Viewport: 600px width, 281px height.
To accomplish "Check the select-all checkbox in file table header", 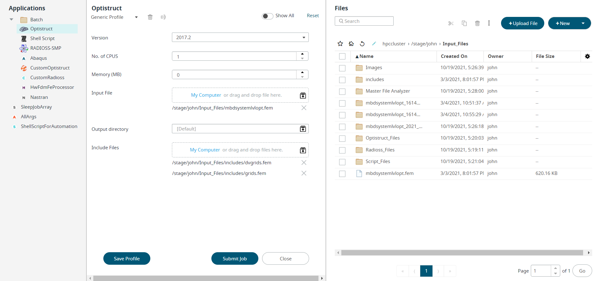I will 342,56.
